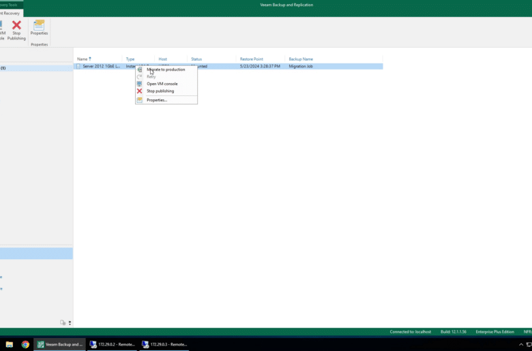Click the navigation pane options arrow
Screen dimensions: 532x351
click(x=70, y=323)
